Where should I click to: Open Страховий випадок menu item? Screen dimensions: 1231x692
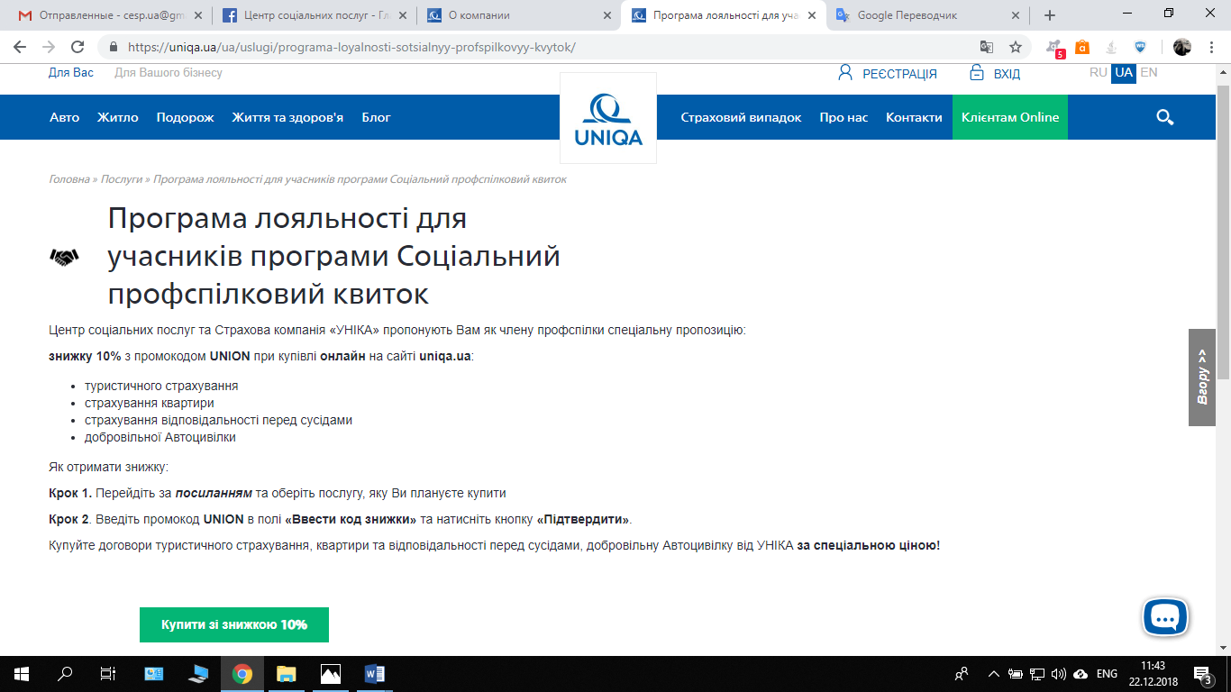point(741,117)
